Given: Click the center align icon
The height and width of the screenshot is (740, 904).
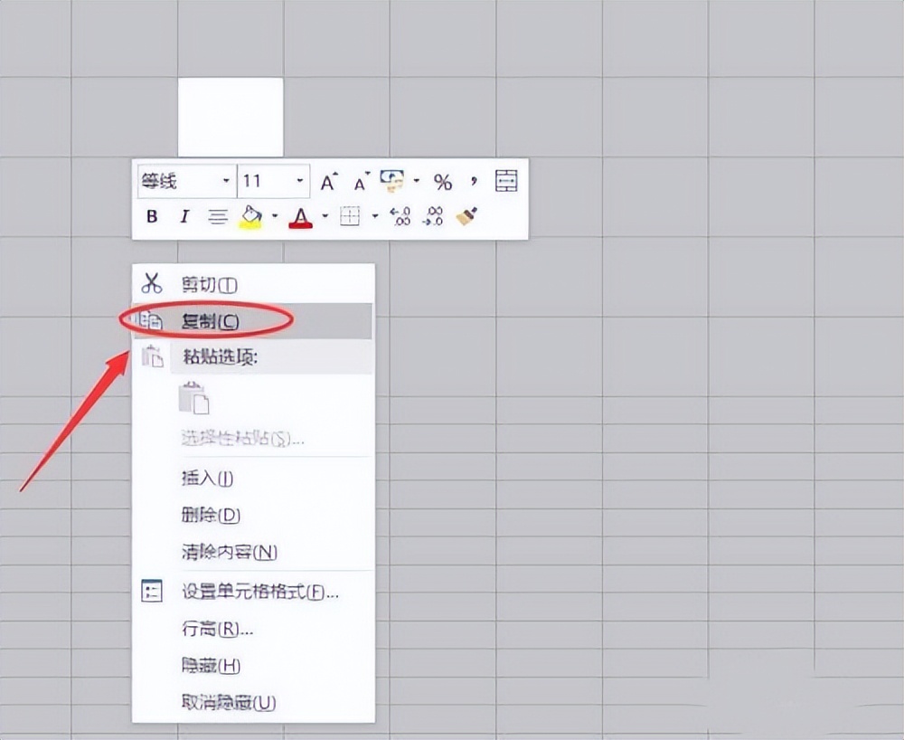Looking at the screenshot, I should click(x=217, y=217).
